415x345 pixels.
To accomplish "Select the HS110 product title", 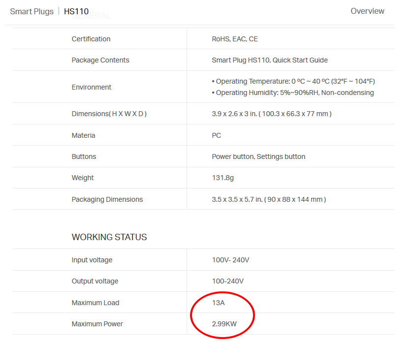I will [76, 11].
